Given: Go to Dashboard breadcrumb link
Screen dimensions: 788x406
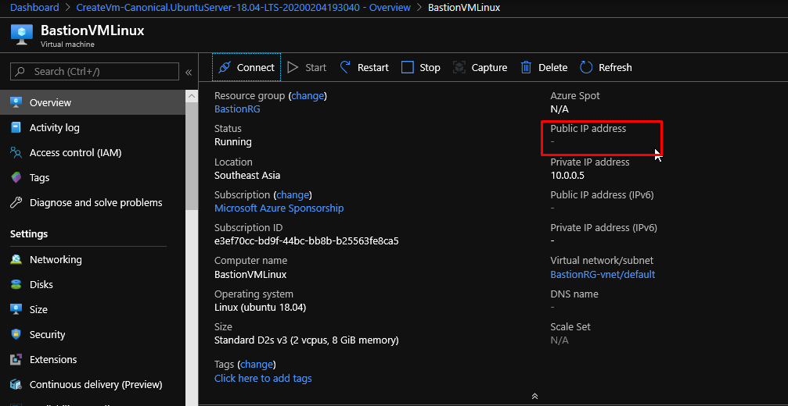Looking at the screenshot, I should [34, 8].
